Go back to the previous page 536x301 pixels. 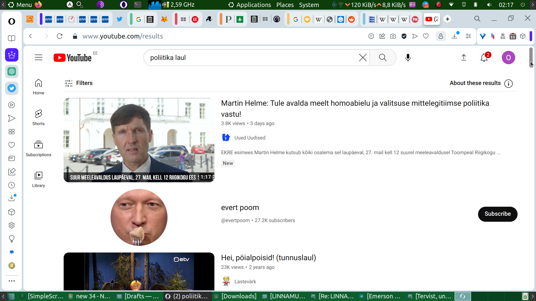click(x=30, y=36)
